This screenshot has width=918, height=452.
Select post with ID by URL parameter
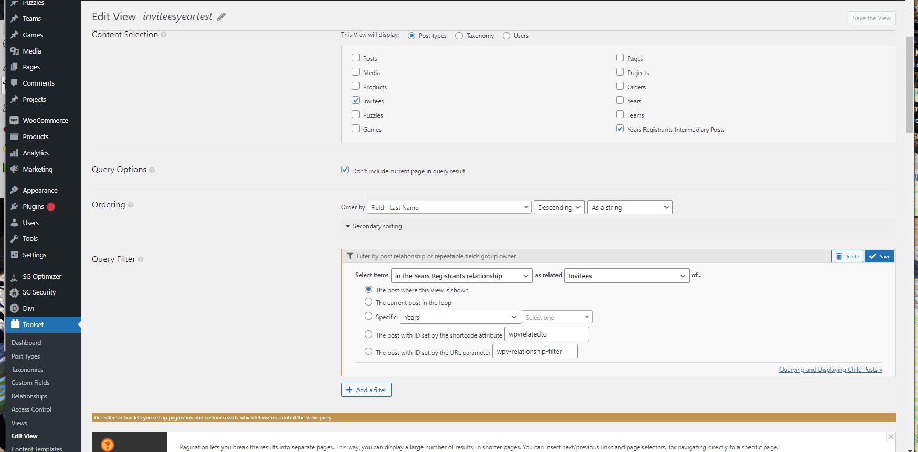368,351
